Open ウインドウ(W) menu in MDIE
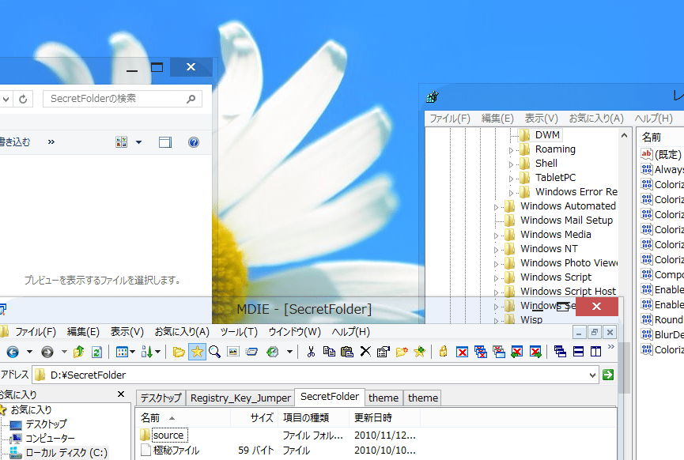 (x=294, y=332)
